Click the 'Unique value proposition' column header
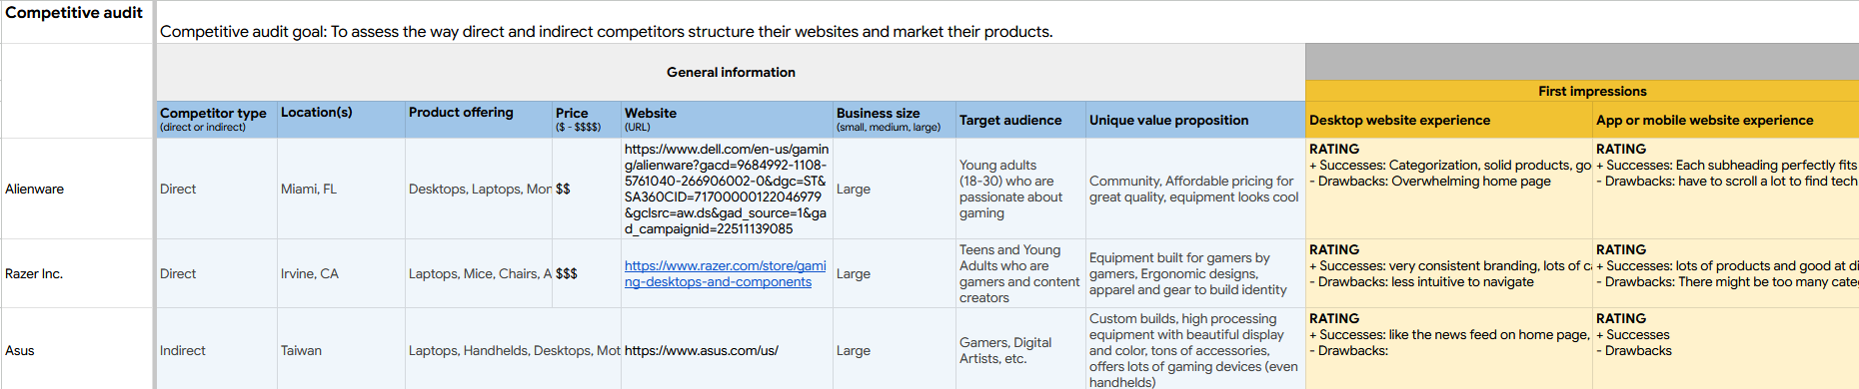Image resolution: width=1859 pixels, height=389 pixels. (1195, 119)
